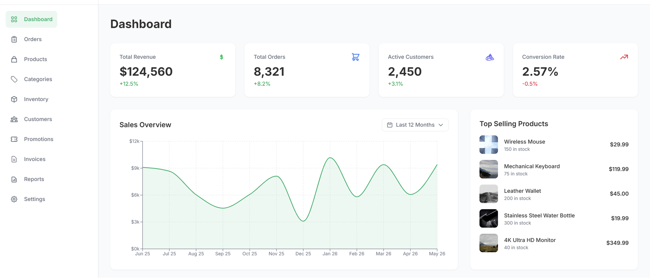Click the Stainless Steel Water Bottle thumbnail
This screenshot has height=278, width=650.
point(489,218)
